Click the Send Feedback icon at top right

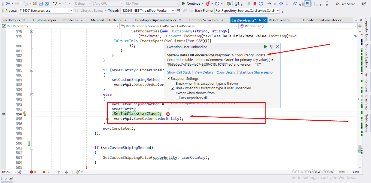[363, 4]
